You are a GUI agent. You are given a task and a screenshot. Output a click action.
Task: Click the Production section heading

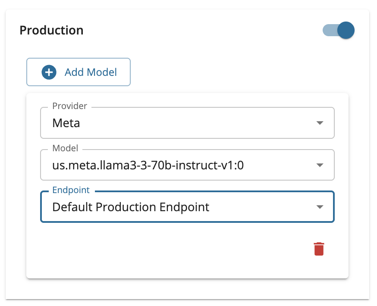click(x=52, y=31)
